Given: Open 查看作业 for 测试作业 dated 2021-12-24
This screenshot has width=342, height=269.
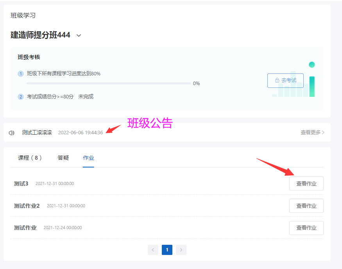Looking at the screenshot, I should click(306, 228).
